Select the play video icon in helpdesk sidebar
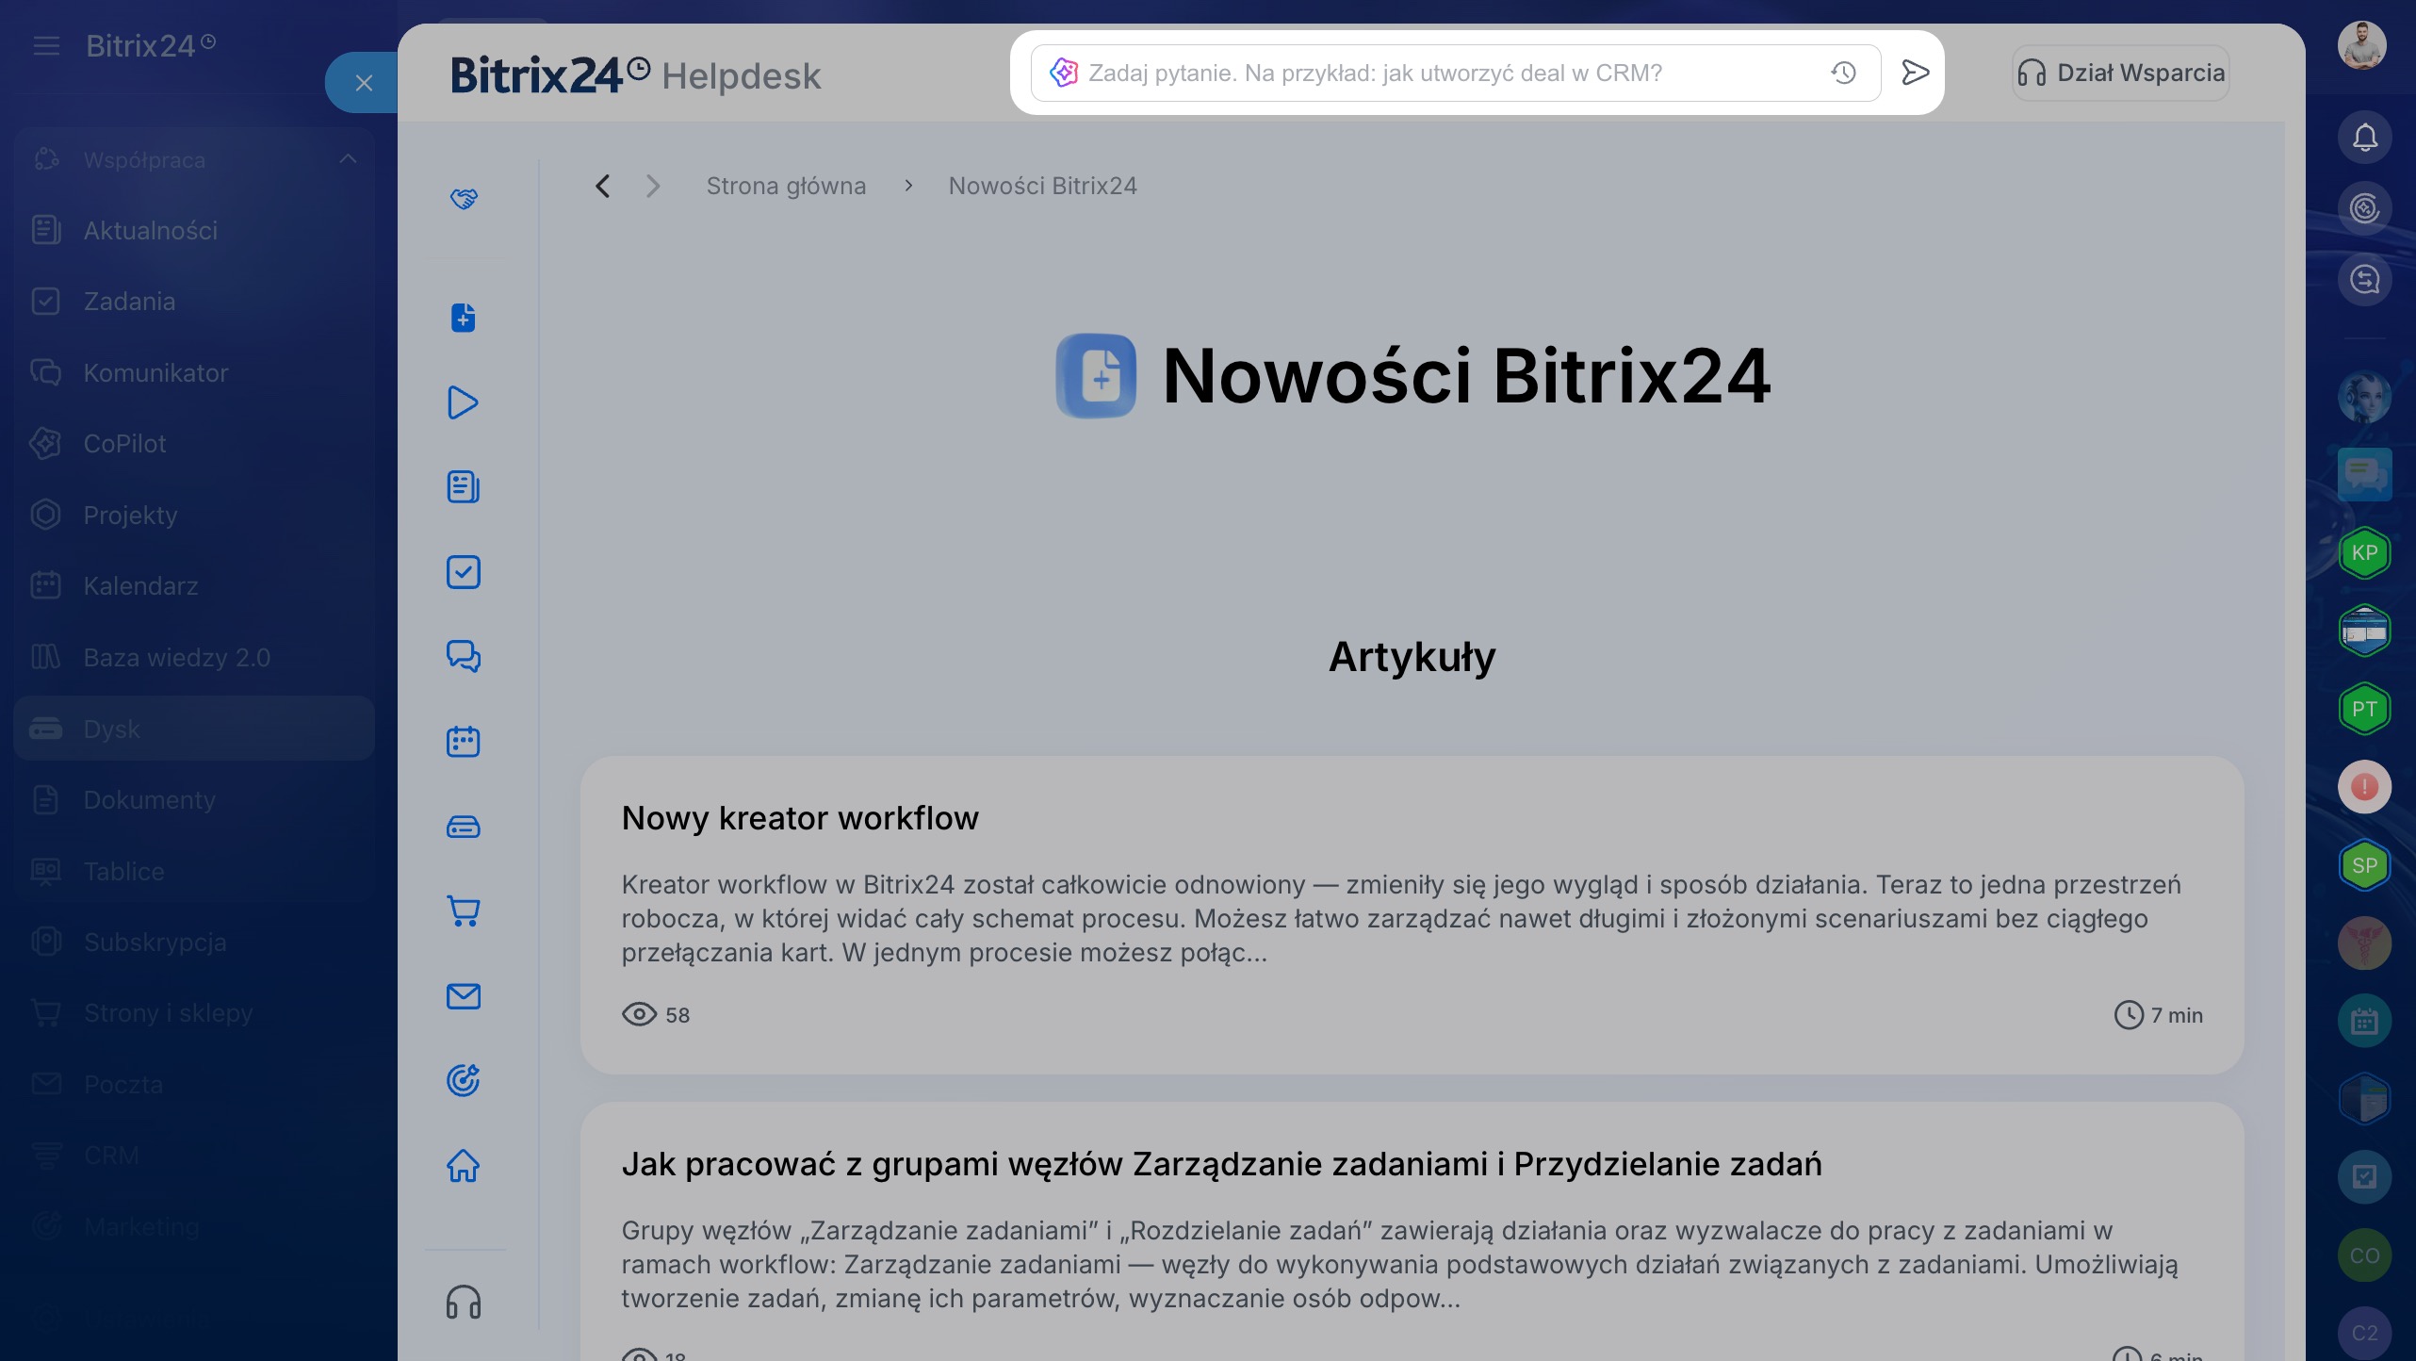This screenshot has width=2416, height=1361. click(463, 402)
